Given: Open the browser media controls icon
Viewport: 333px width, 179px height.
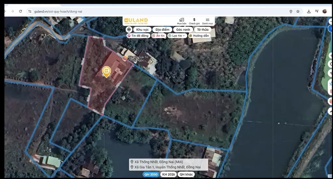Looking at the screenshot, I should coord(317,11).
